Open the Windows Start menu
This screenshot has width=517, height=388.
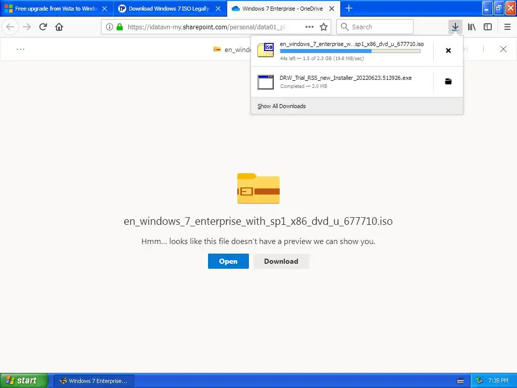click(24, 380)
